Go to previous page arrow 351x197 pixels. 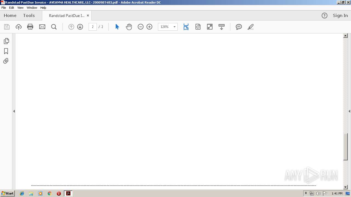(71, 27)
